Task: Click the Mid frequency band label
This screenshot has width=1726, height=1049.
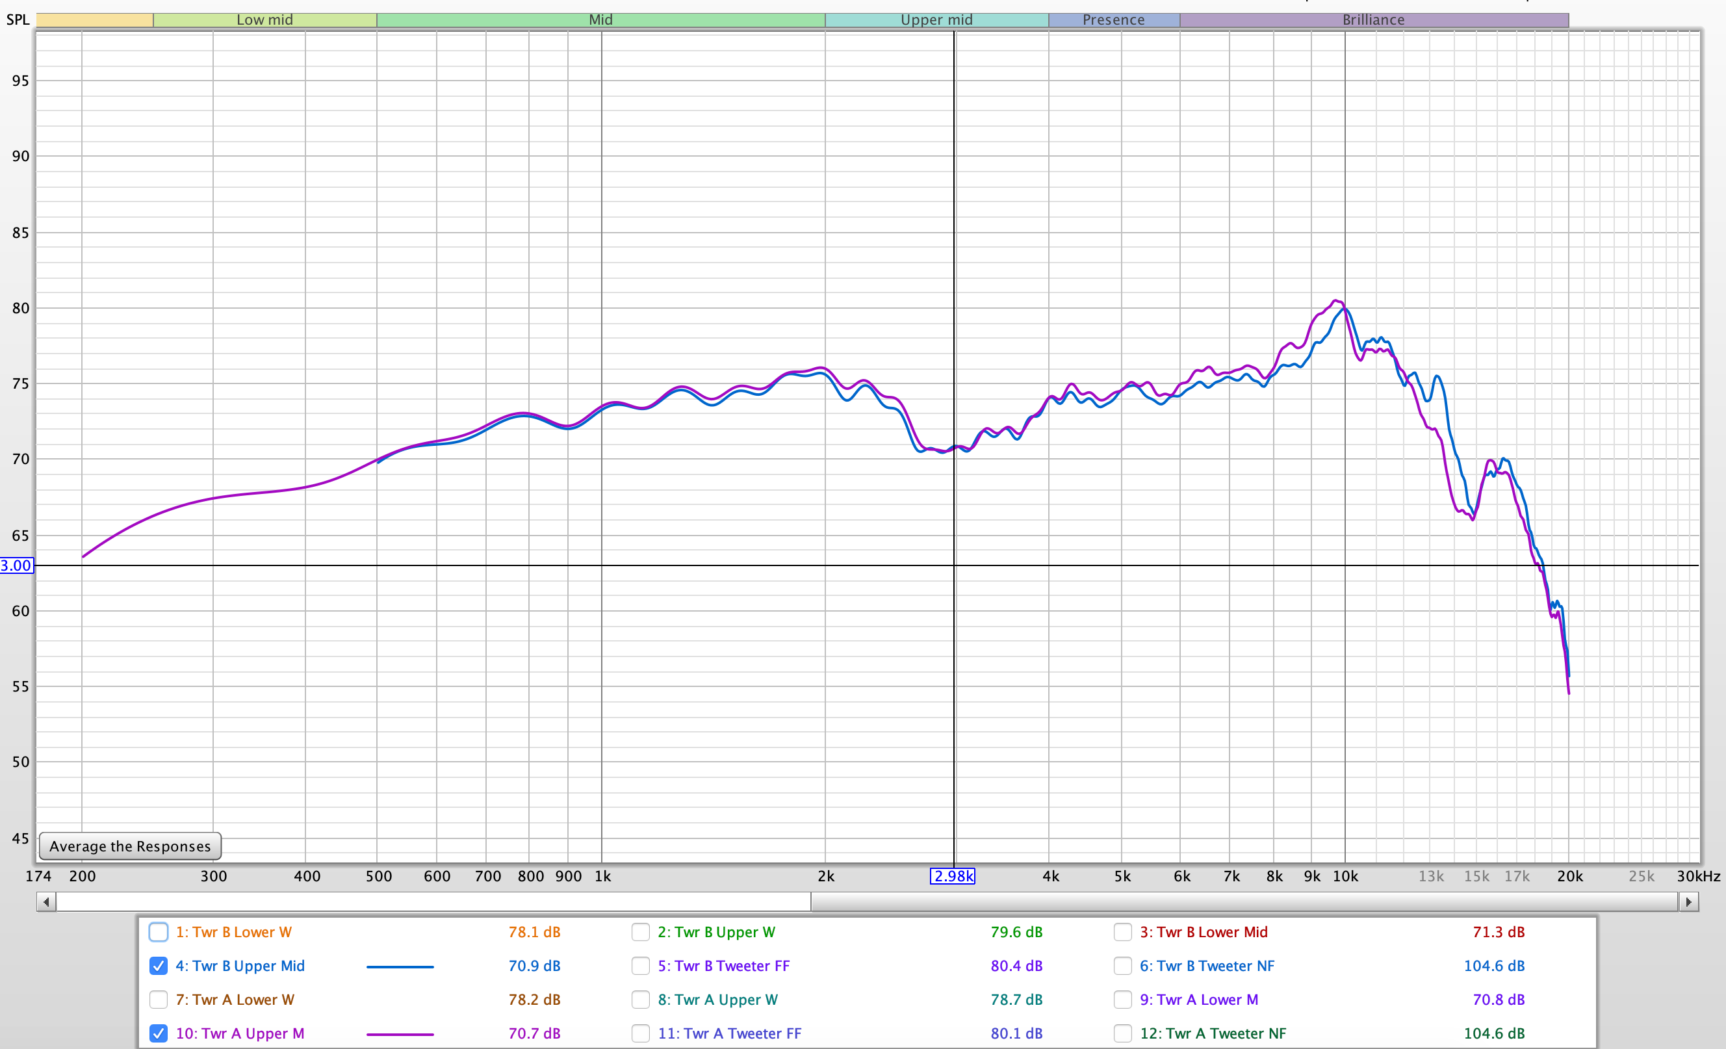Action: pyautogui.click(x=600, y=19)
